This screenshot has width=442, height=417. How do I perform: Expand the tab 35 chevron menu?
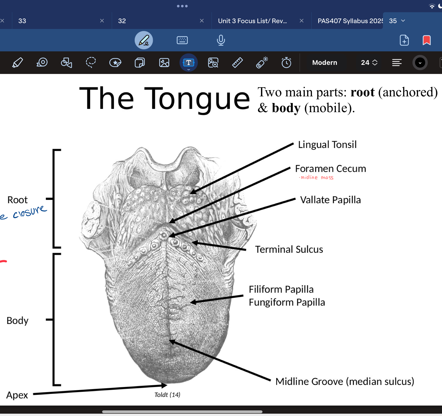[403, 21]
